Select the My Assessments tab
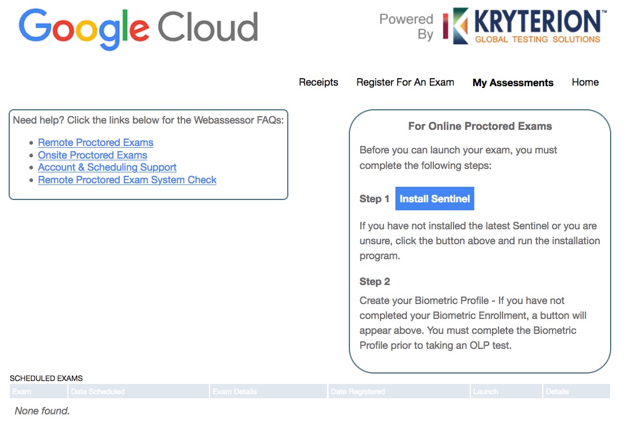The image size is (636, 427). pyautogui.click(x=513, y=83)
